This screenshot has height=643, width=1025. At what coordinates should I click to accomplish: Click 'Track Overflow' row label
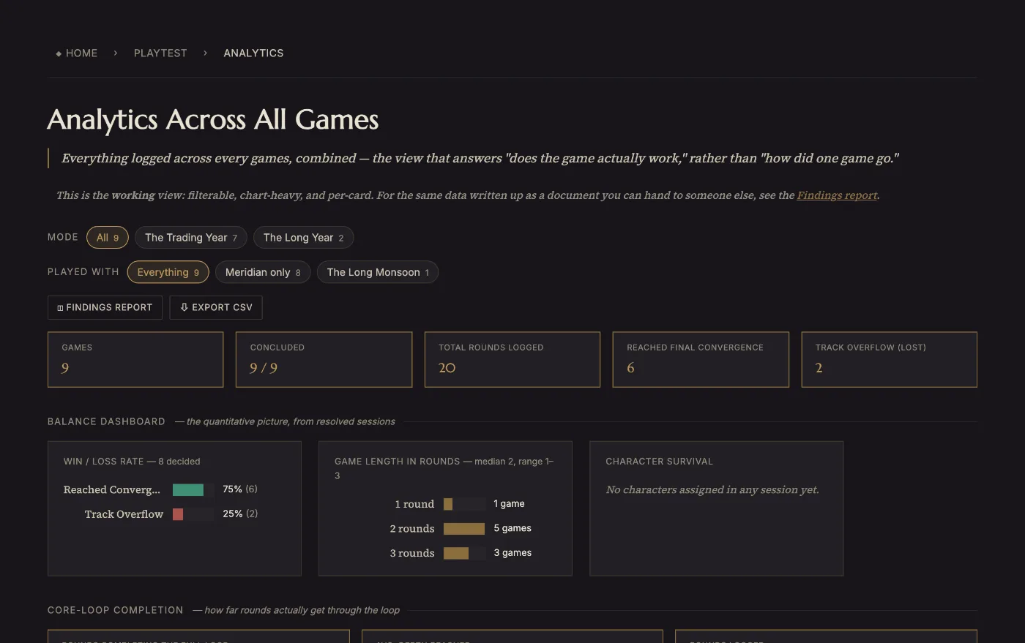124,514
